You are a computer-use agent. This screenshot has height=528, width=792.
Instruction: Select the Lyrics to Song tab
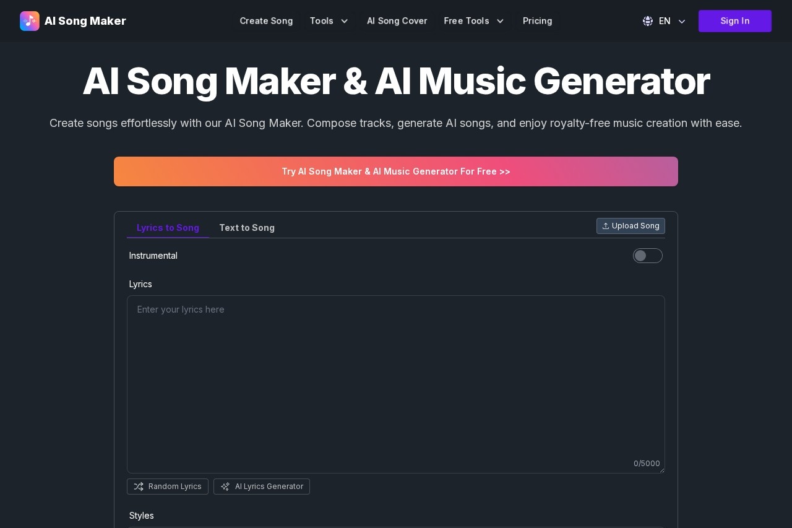pyautogui.click(x=168, y=228)
